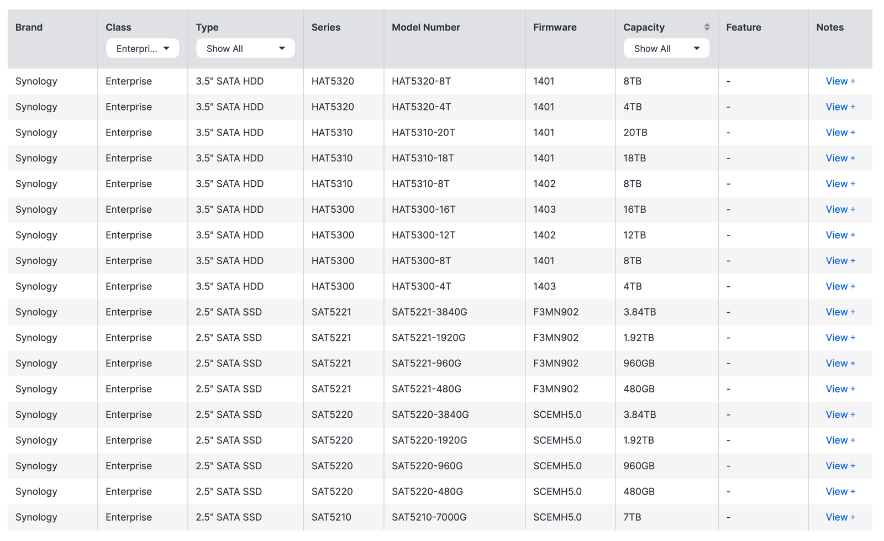Click the Brand column header
884x541 pixels.
(x=29, y=27)
